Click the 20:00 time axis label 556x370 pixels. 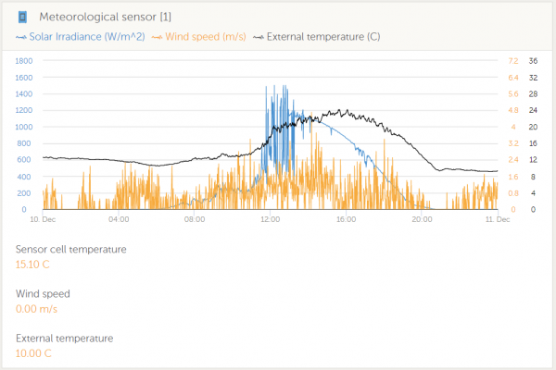(x=422, y=219)
